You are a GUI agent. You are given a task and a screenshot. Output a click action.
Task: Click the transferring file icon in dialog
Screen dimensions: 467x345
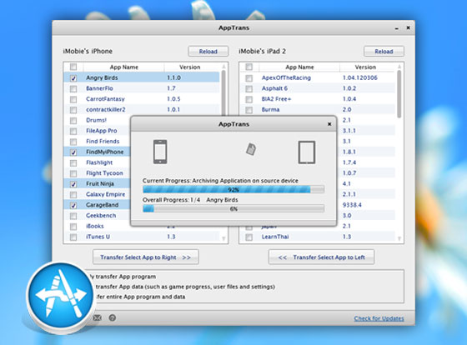tap(251, 149)
